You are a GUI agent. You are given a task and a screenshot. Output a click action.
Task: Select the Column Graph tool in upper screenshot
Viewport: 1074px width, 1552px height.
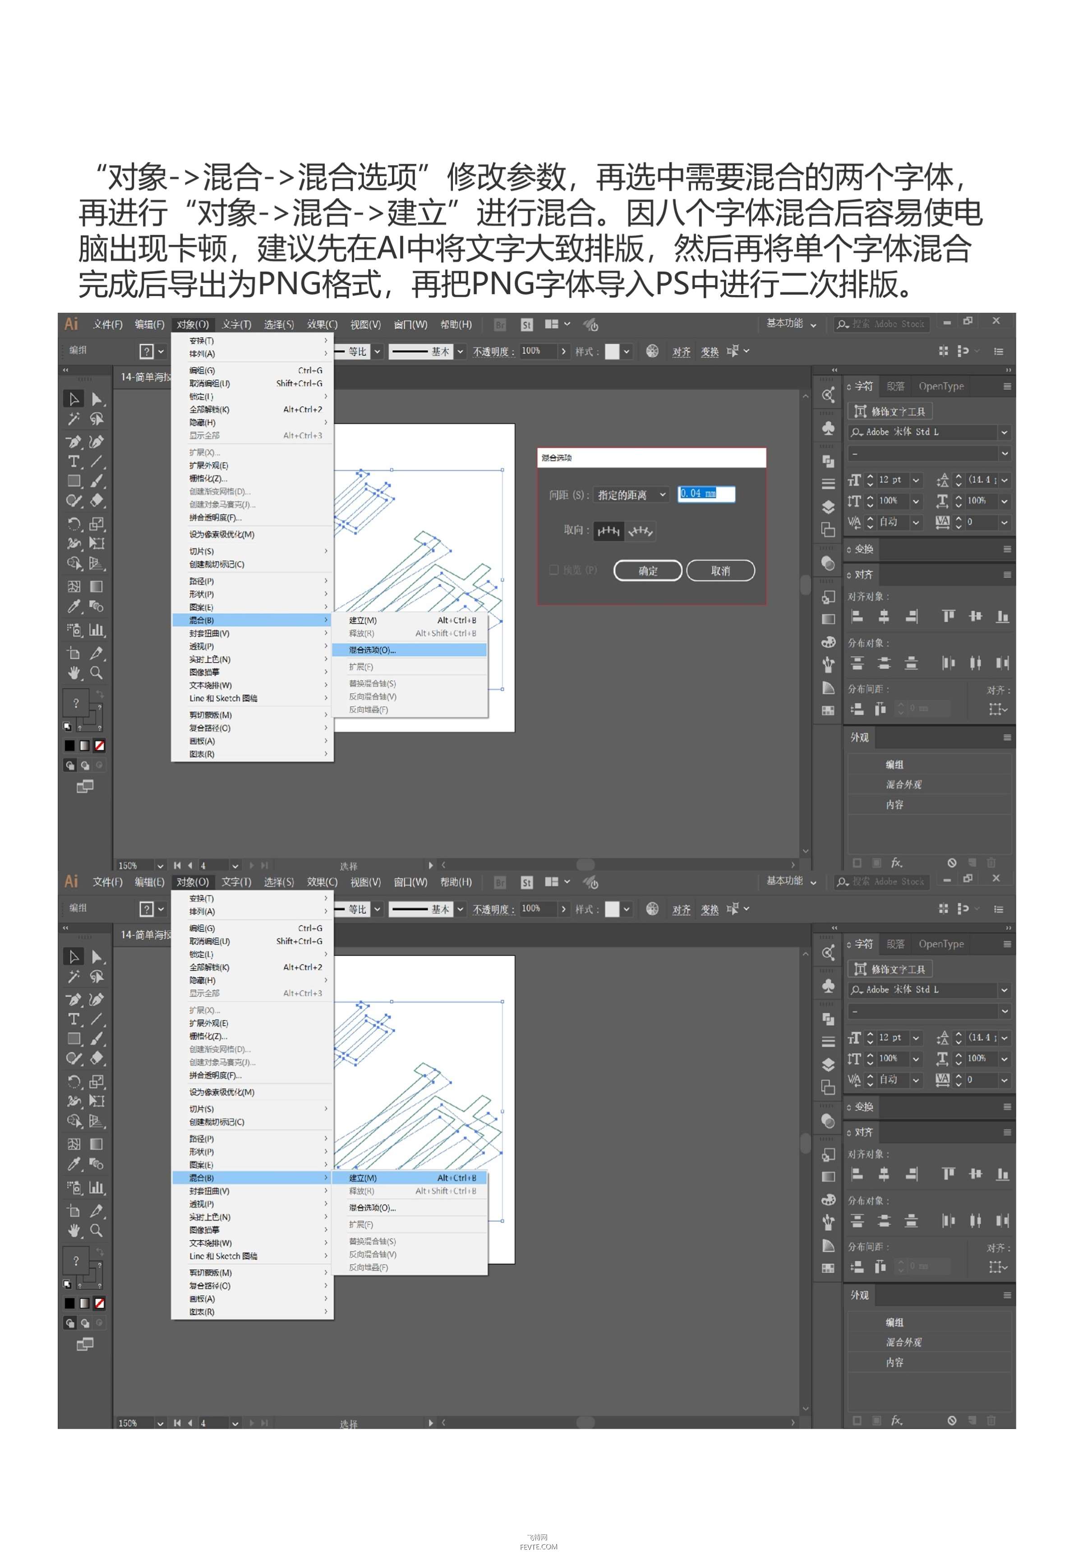pyautogui.click(x=97, y=630)
